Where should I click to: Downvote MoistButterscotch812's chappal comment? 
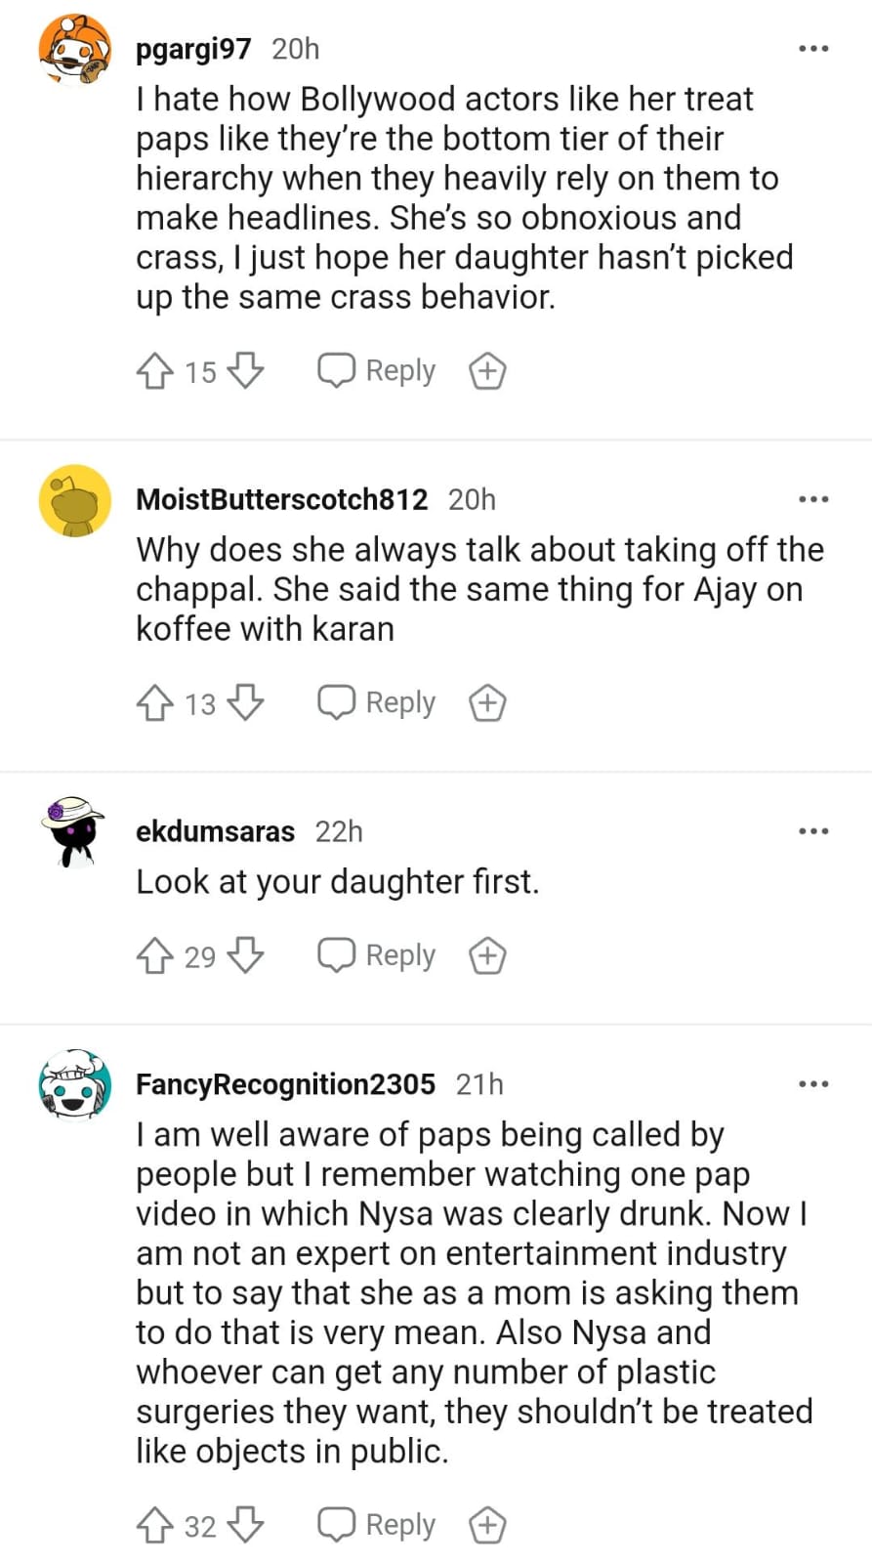[245, 703]
